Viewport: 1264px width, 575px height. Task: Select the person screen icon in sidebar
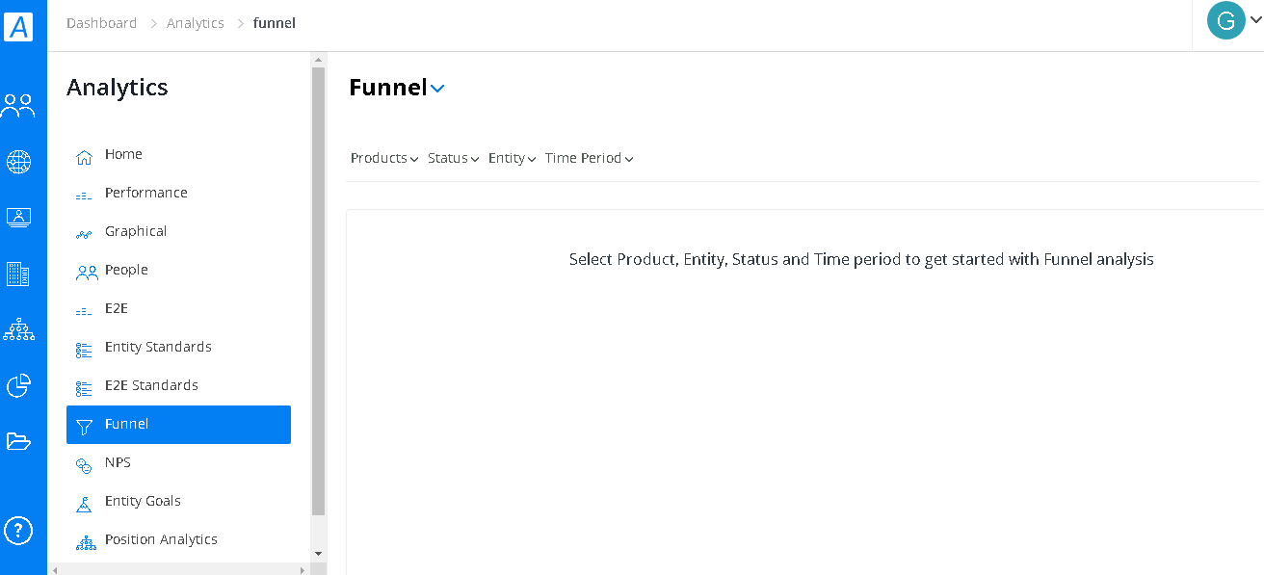18,218
